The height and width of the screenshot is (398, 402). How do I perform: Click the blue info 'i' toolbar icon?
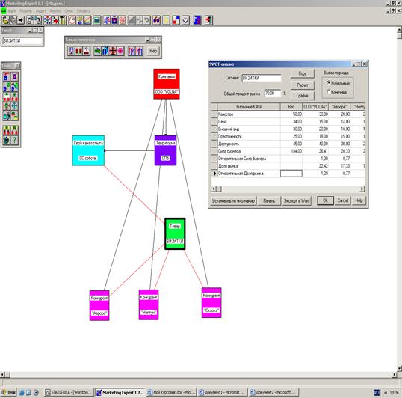[197, 20]
